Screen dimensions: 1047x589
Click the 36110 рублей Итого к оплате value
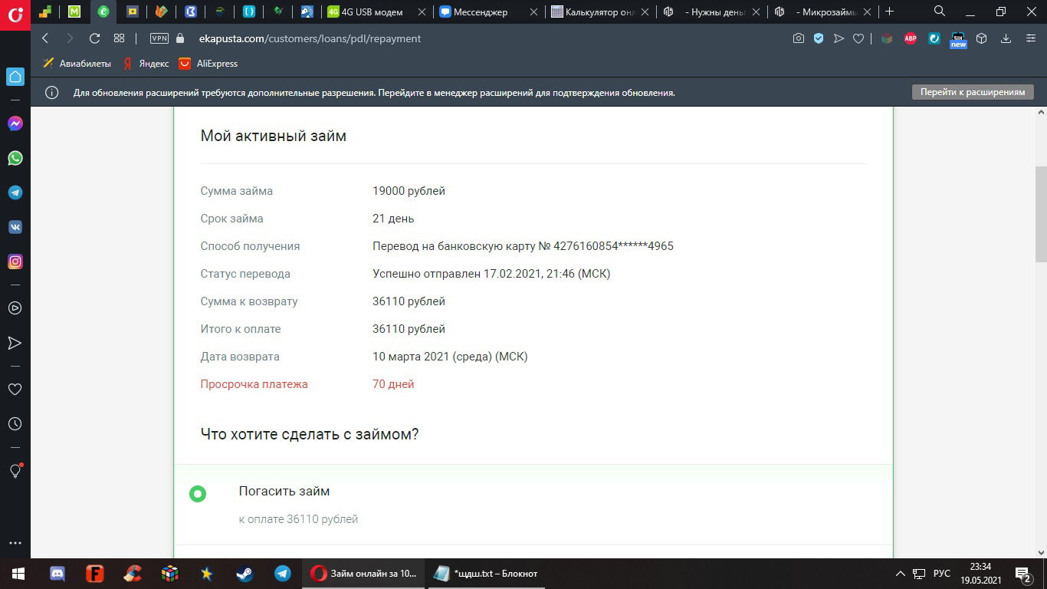coord(409,329)
